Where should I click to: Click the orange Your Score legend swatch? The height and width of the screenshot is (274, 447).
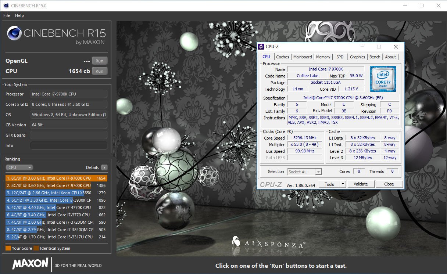click(x=8, y=248)
